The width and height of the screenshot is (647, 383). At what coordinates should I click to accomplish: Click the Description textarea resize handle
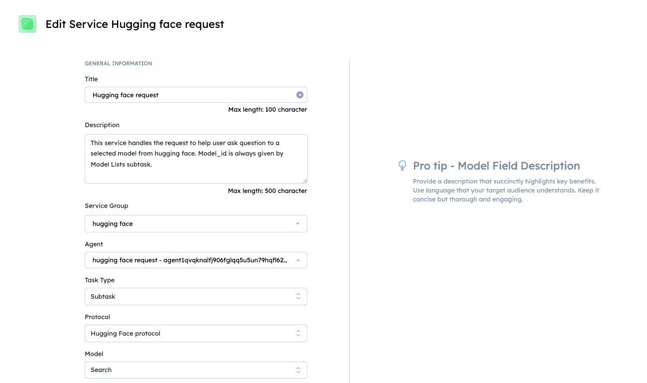click(x=305, y=180)
